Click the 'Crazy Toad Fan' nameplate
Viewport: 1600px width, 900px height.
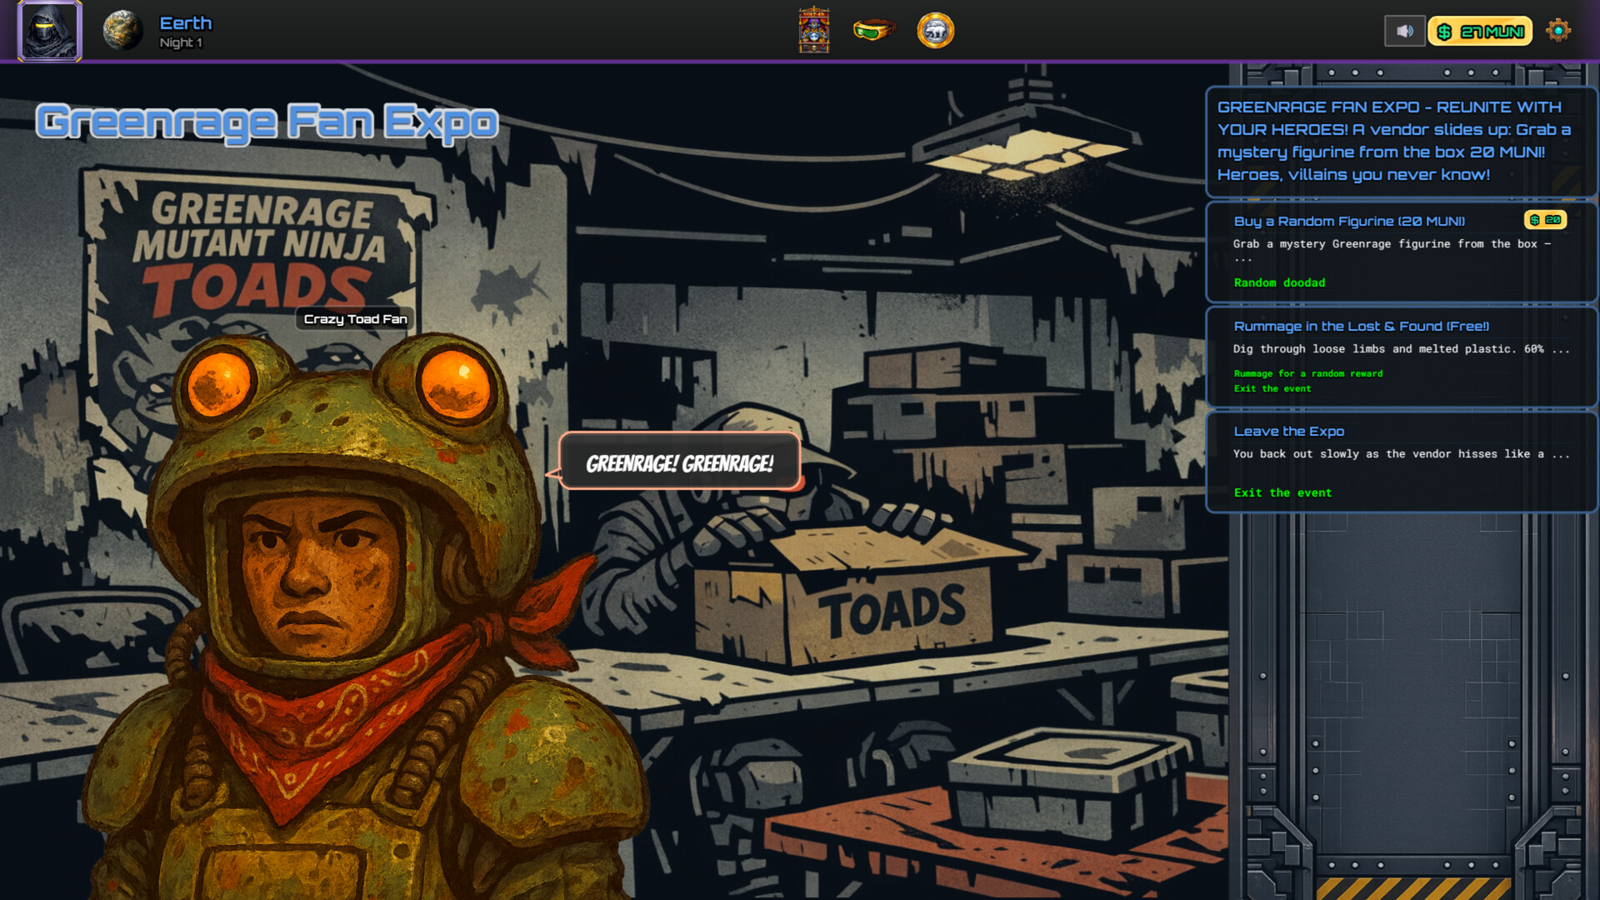355,318
